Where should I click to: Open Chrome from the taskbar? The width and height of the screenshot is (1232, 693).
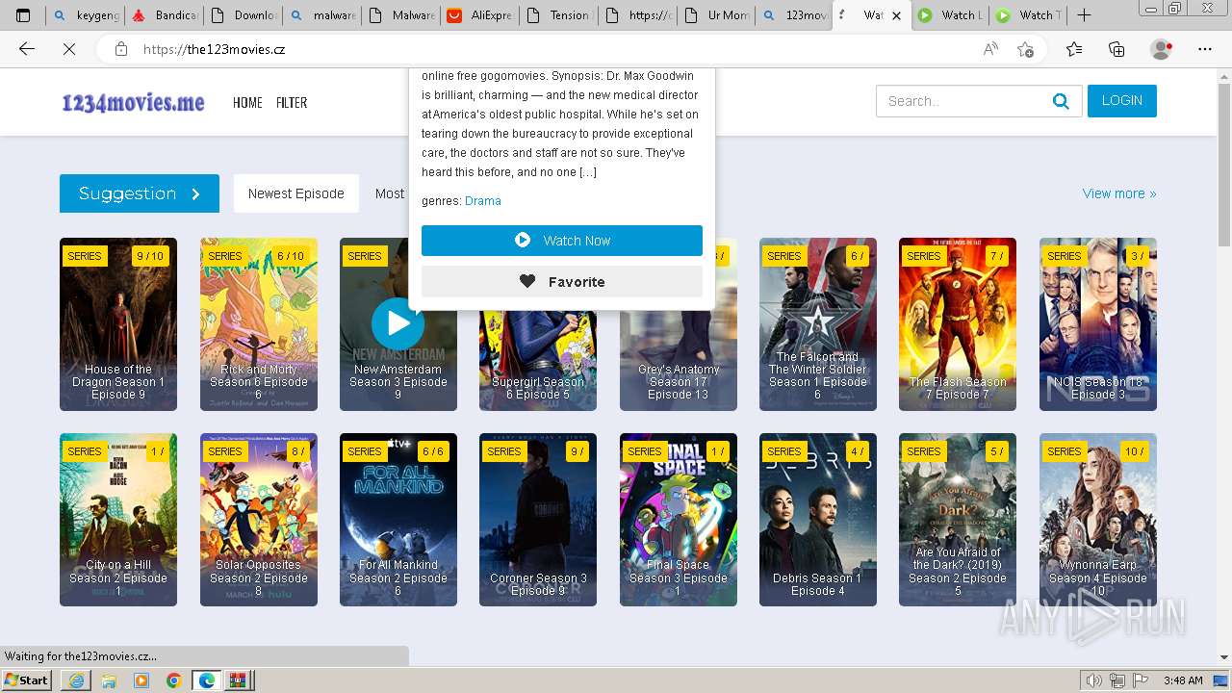173,680
